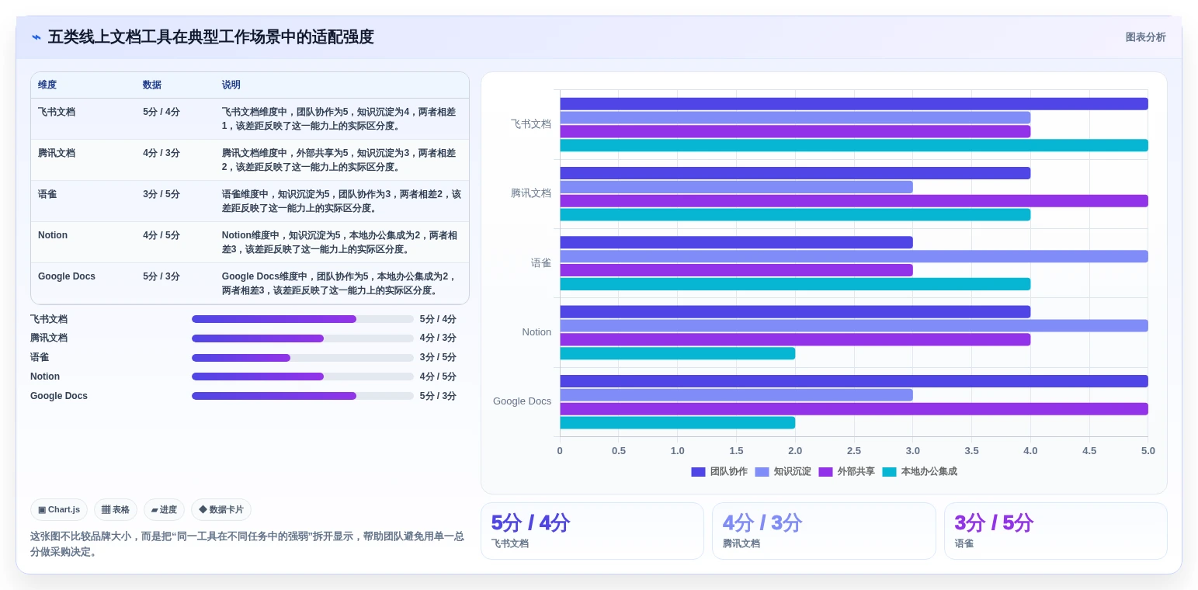Click the 5分 / 3分 value beside Google Docs progress

click(438, 396)
